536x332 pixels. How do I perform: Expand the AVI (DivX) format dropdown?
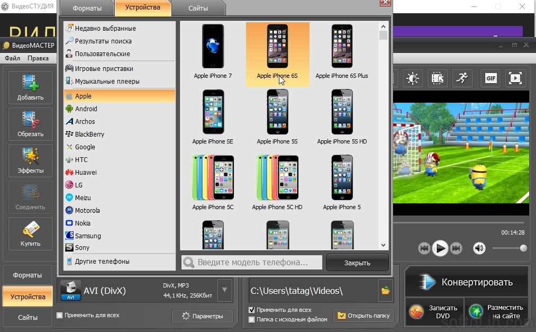pyautogui.click(x=224, y=290)
